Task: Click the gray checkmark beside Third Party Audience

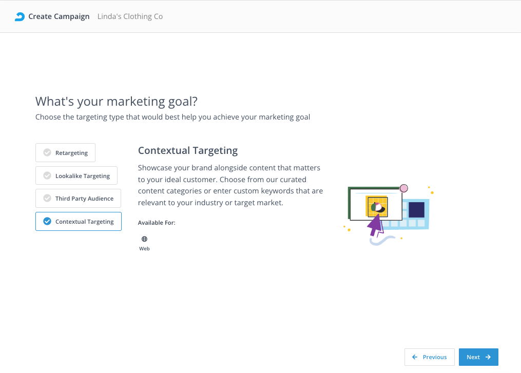Action: [47, 199]
